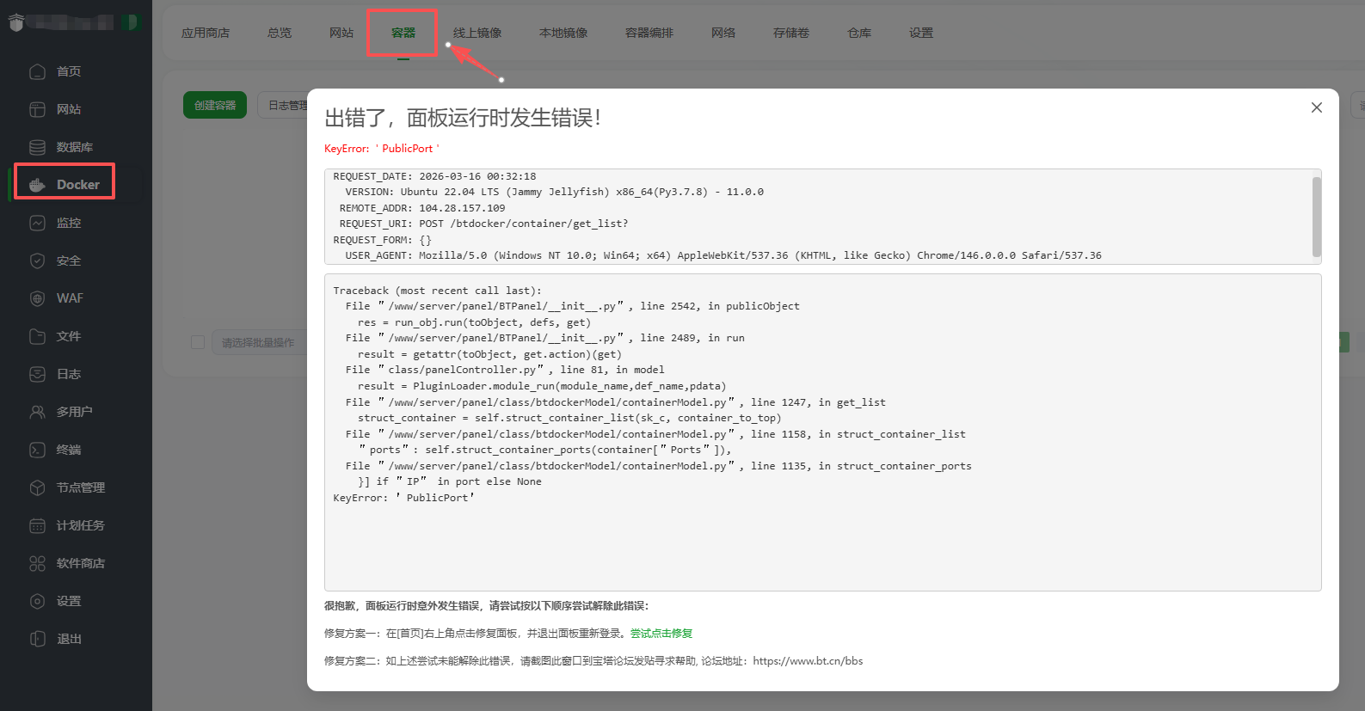Click the Monitoring icon in sidebar
The image size is (1365, 711).
[37, 223]
